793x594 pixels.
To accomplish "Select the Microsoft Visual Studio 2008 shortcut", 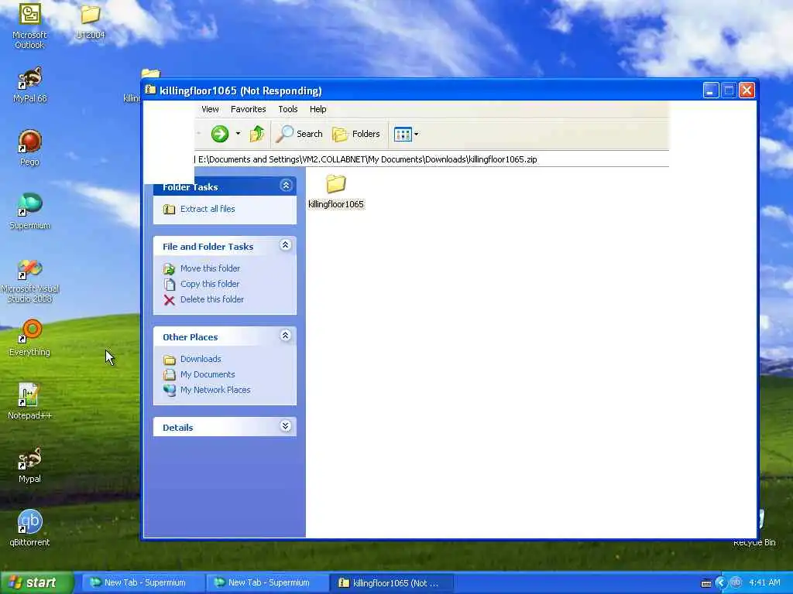I will coord(30,282).
